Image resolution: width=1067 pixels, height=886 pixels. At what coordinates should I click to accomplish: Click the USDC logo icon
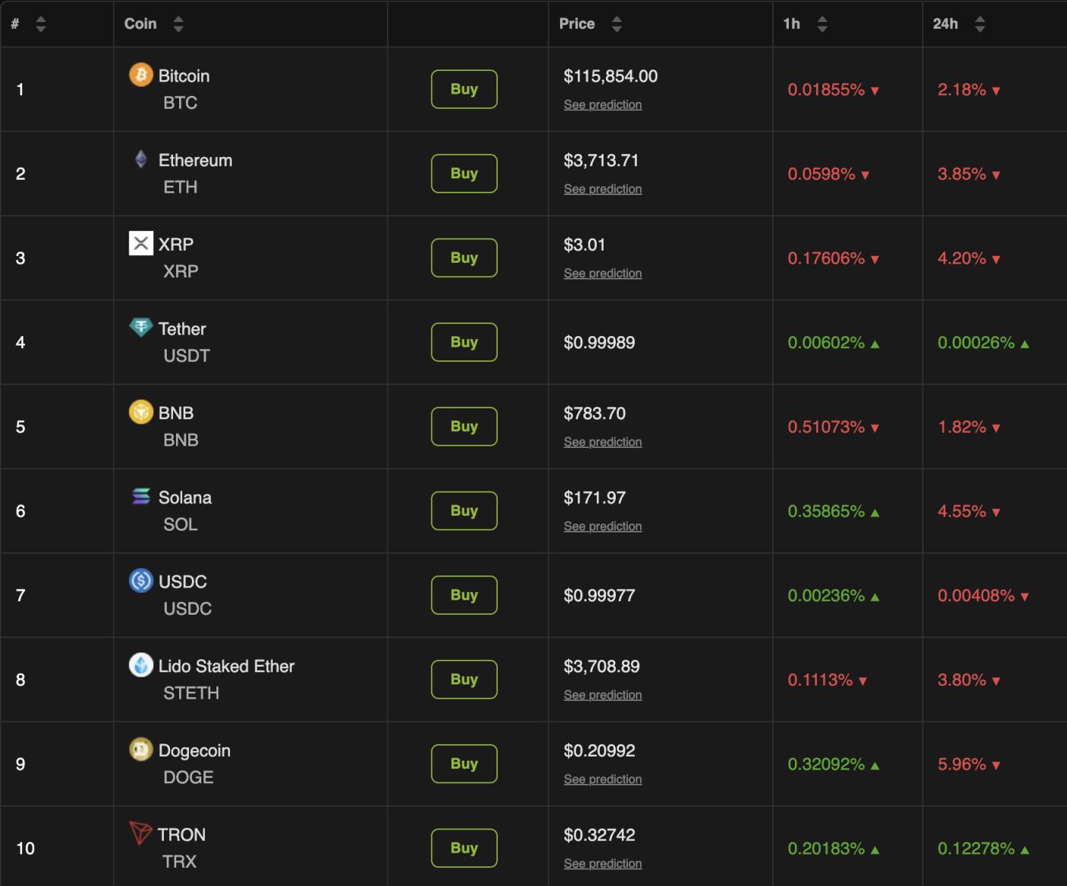point(141,581)
